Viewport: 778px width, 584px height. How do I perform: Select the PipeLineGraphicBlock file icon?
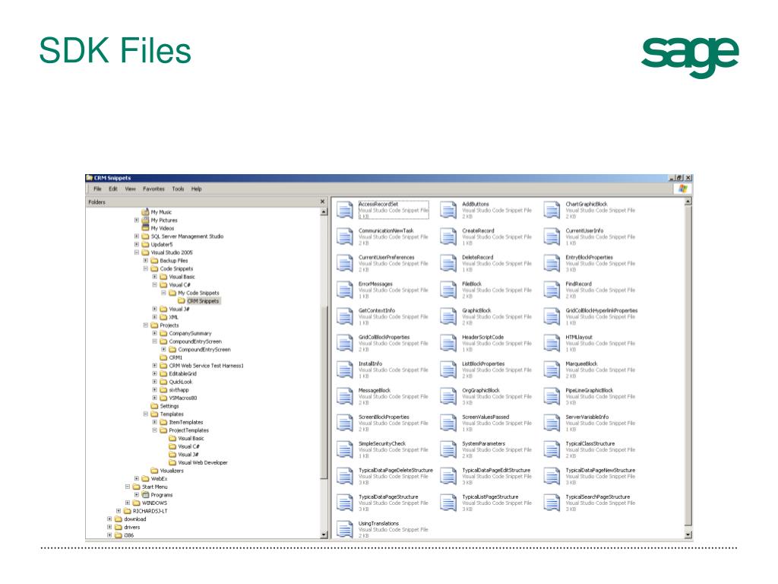(x=552, y=396)
